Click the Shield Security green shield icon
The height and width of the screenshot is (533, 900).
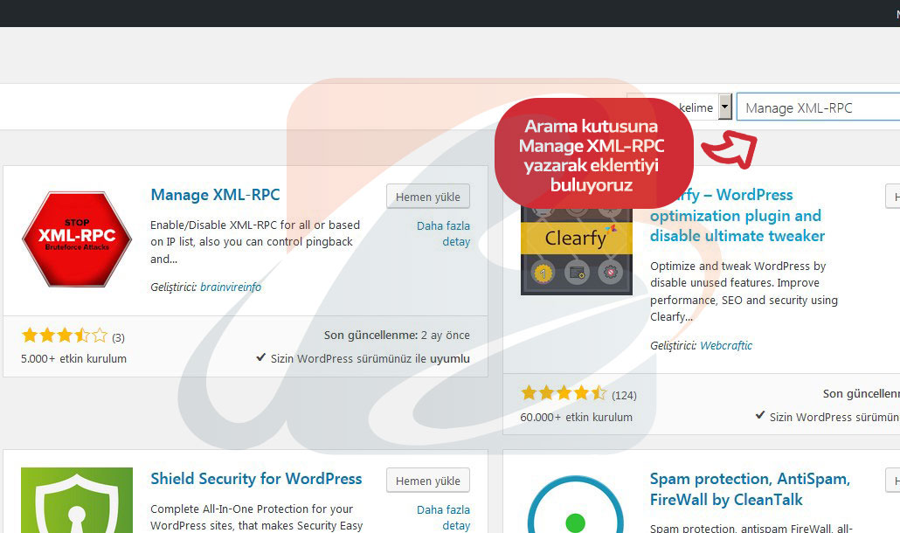tap(77, 501)
